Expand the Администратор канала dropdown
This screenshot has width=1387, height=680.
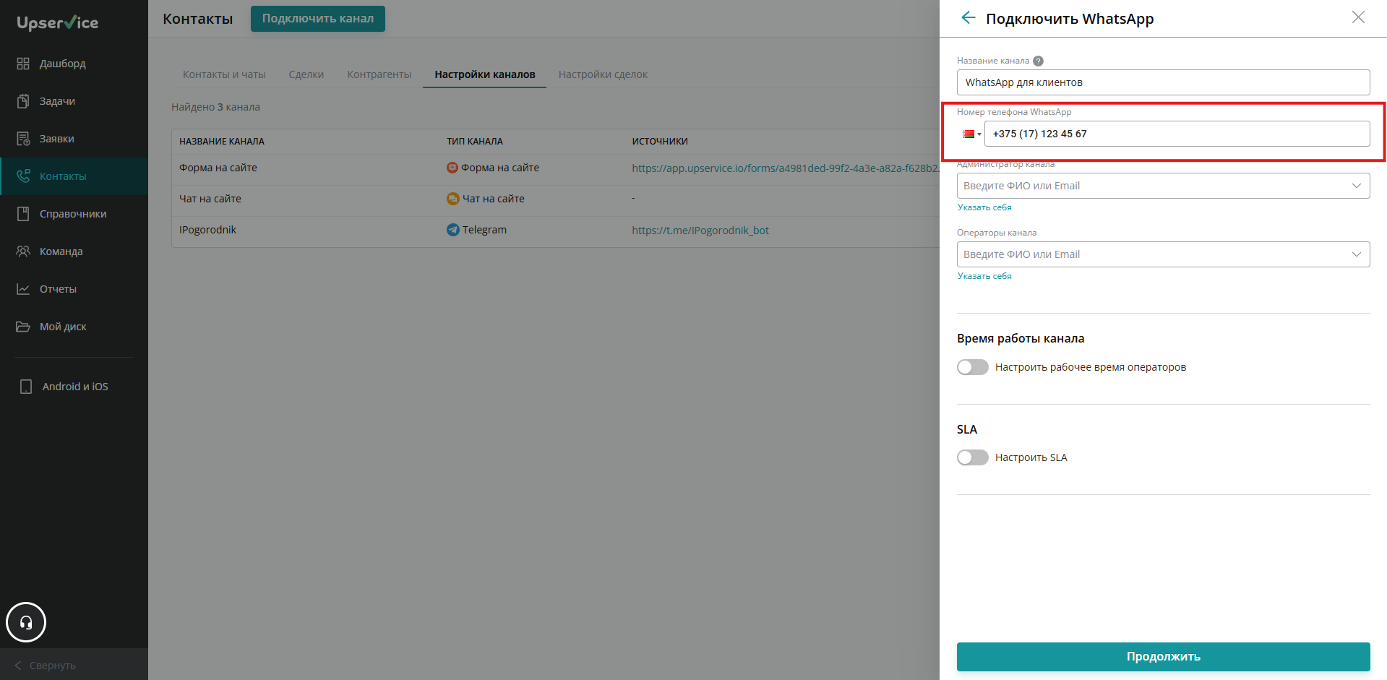click(x=1163, y=186)
